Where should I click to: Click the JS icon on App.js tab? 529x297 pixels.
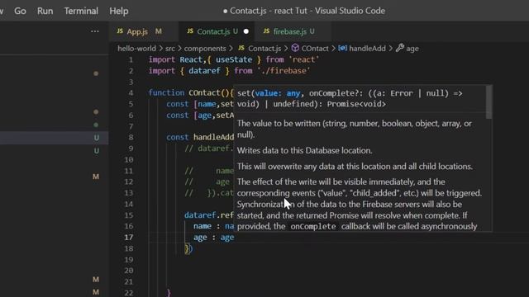tap(120, 31)
